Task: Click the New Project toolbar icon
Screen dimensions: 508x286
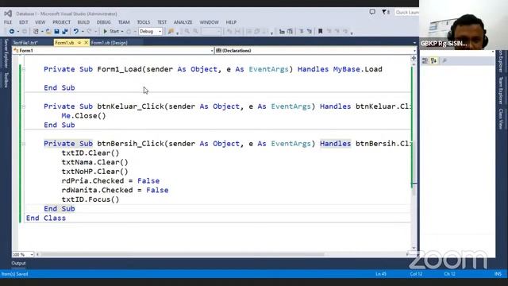Action: pos(36,32)
